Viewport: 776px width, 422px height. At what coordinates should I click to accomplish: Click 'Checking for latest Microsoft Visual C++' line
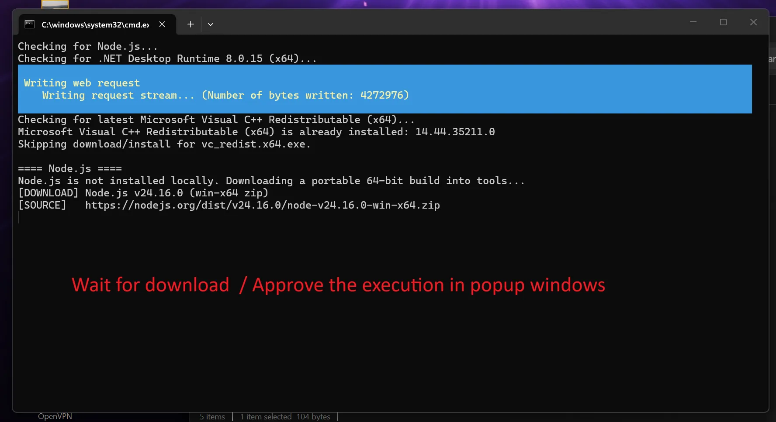216,120
